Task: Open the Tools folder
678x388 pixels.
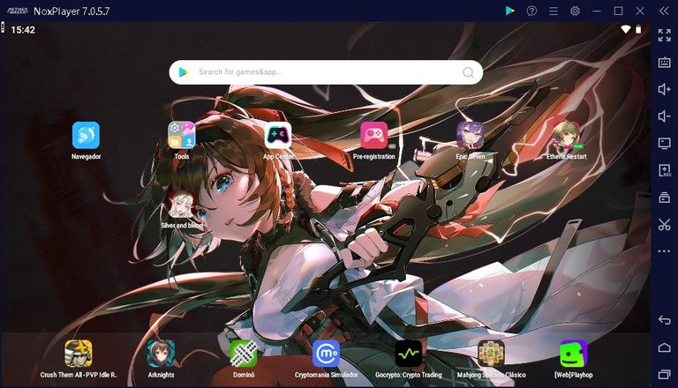Action: [182, 135]
